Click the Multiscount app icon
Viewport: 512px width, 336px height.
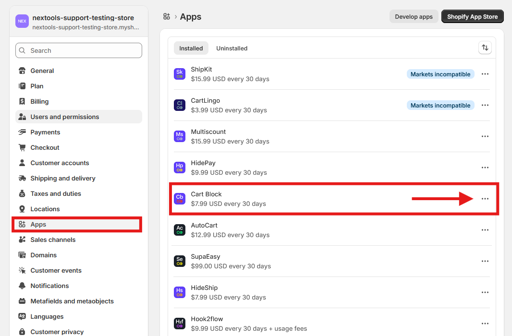(x=179, y=136)
